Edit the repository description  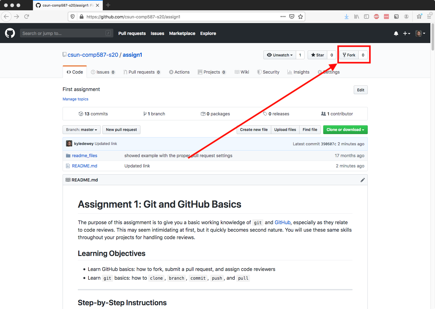click(x=361, y=90)
